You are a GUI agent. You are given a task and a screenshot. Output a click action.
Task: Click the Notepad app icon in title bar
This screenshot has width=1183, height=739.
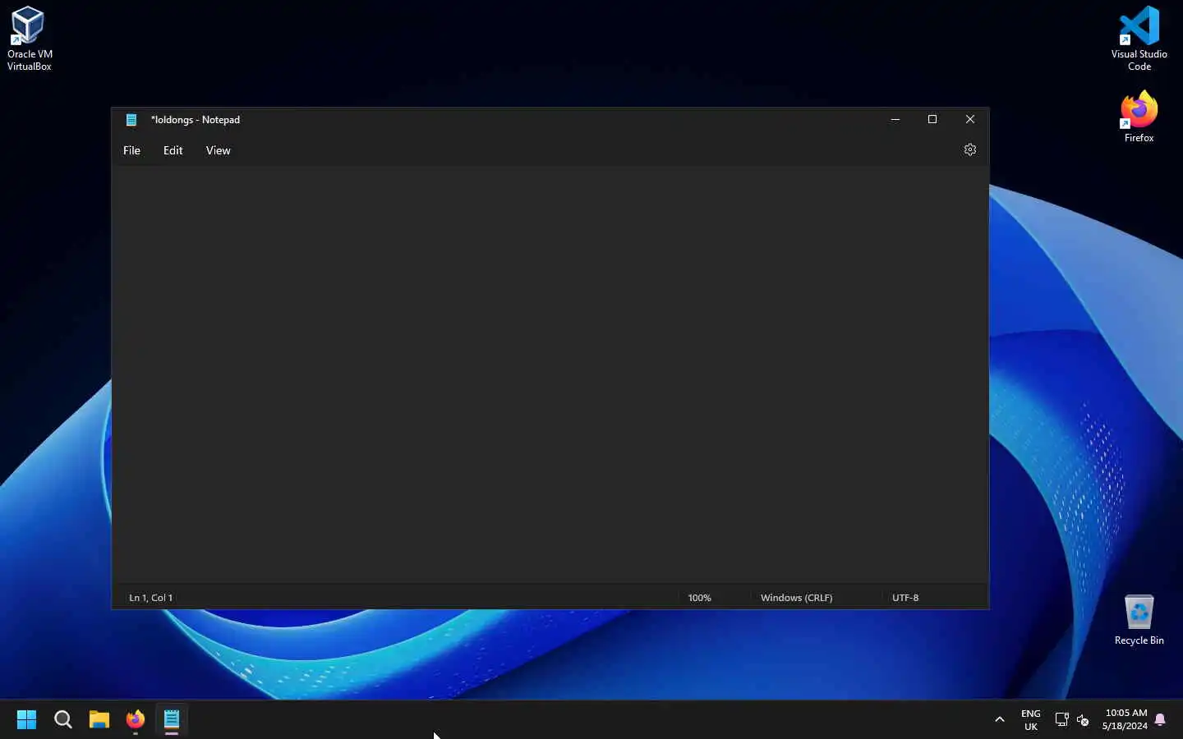pos(131,120)
